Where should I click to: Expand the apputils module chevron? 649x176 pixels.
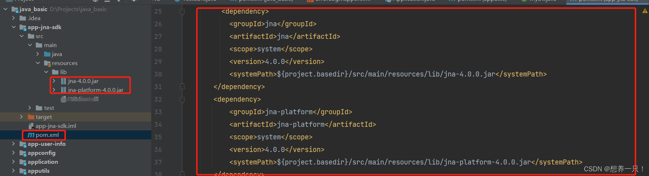tap(13, 171)
